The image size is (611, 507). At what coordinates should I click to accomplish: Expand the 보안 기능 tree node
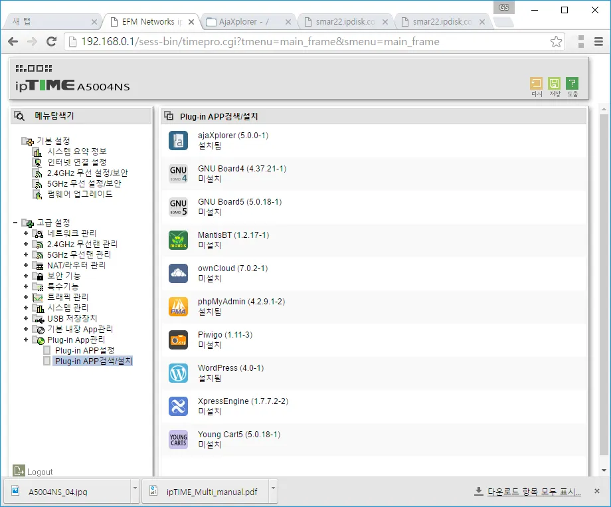click(x=26, y=276)
